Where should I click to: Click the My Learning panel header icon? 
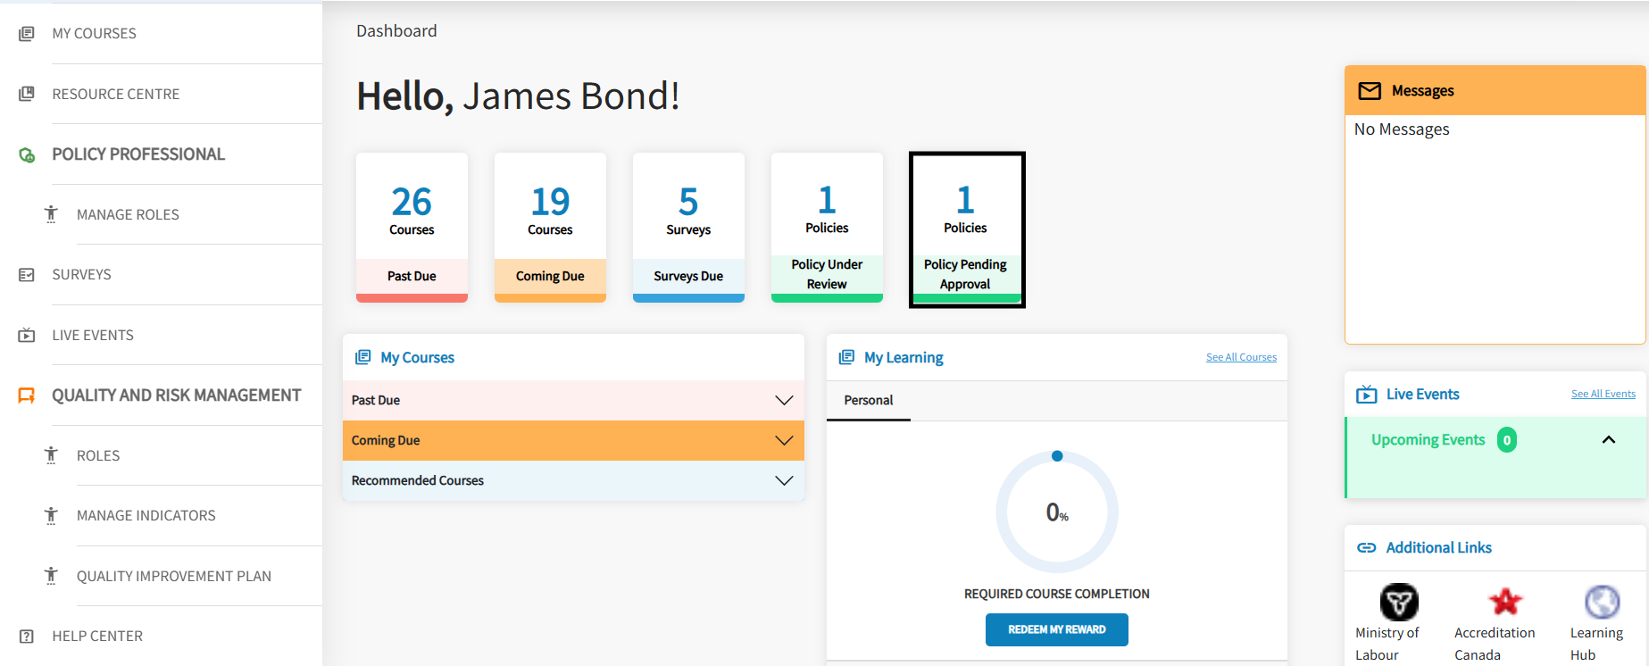pos(846,357)
